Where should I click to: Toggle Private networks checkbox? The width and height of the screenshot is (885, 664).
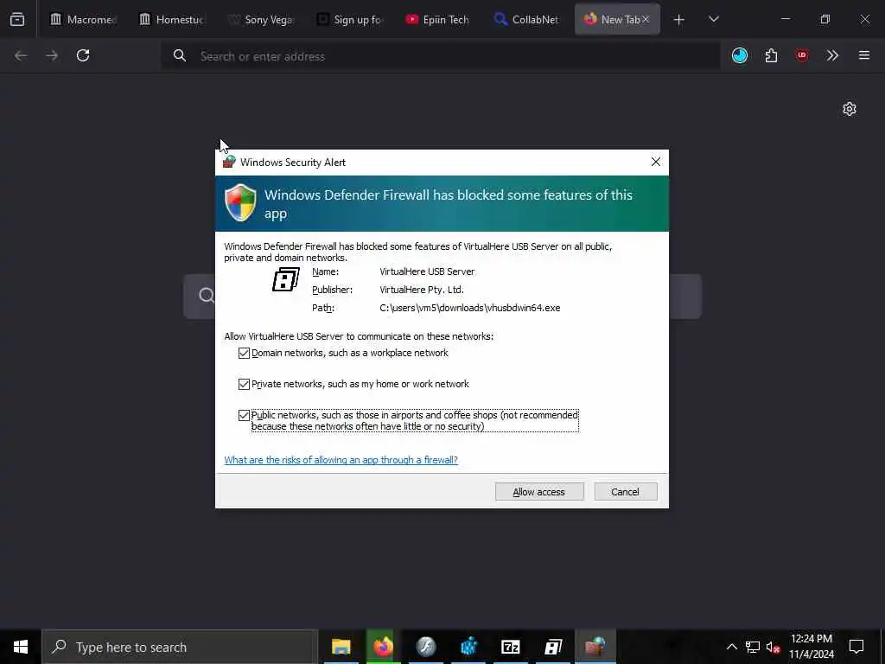244,384
